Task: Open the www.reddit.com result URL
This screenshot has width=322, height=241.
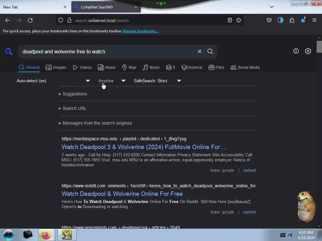Action: [x=158, y=186]
